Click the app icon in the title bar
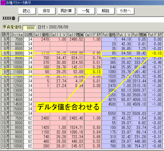The image size is (164, 151). 3,3
